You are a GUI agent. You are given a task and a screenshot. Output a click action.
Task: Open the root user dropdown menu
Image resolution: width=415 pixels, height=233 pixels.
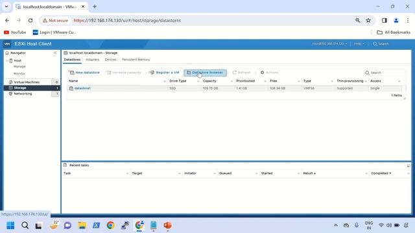tap(329, 43)
